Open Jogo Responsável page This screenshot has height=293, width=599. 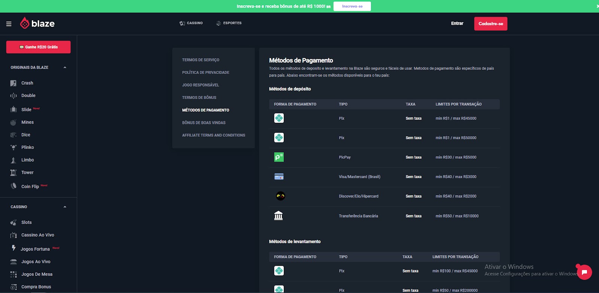200,85
